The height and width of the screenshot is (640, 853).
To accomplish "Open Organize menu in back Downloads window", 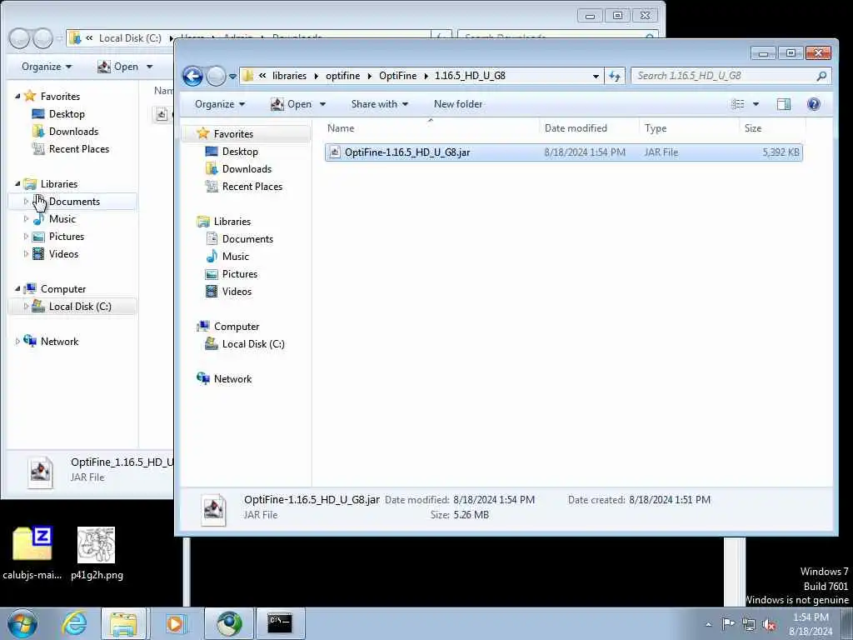I will coord(47,67).
